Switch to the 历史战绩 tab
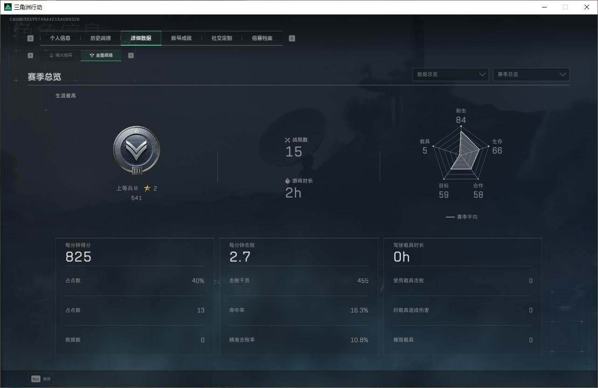598x388 pixels. [101, 38]
